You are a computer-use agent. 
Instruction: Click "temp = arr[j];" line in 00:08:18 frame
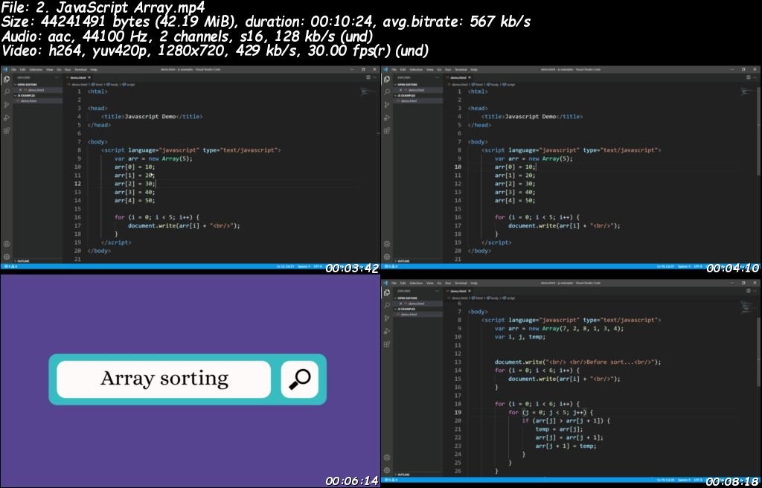coord(559,429)
